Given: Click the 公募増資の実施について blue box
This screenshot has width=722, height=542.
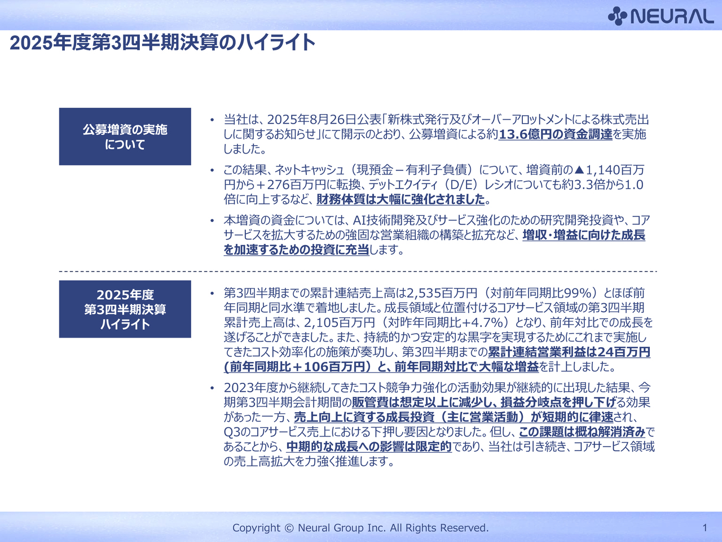Looking at the screenshot, I should 125,137.
